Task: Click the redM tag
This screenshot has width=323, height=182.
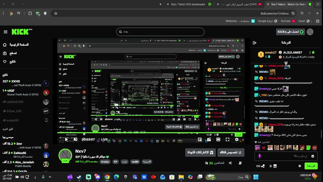Action: (x=135, y=162)
